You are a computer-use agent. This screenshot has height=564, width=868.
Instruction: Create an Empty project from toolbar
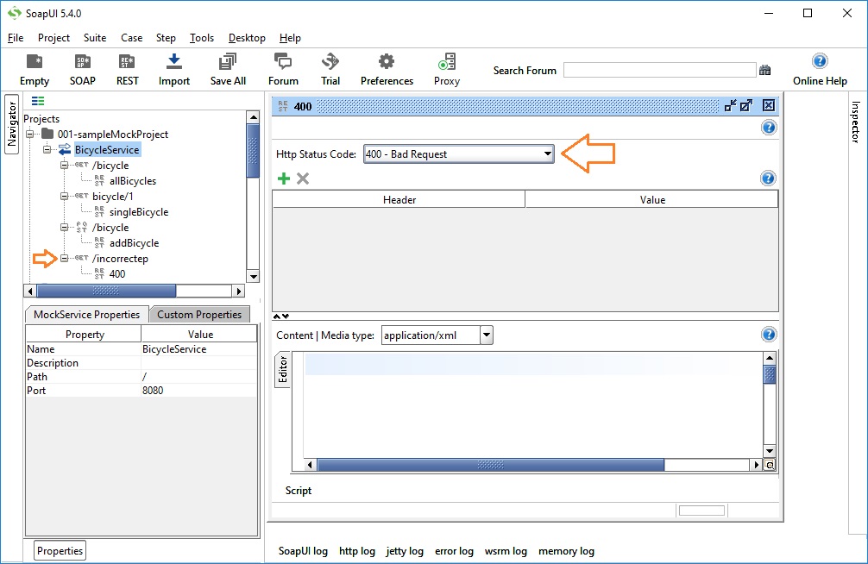click(x=35, y=70)
